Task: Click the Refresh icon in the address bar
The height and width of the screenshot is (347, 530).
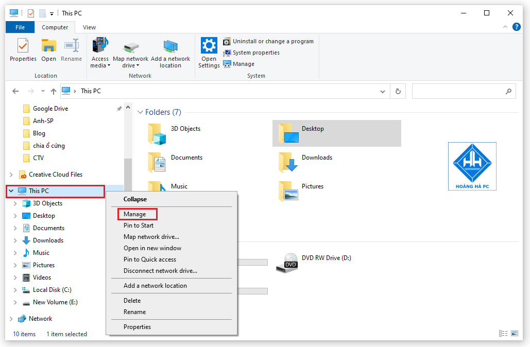Action: (x=398, y=91)
